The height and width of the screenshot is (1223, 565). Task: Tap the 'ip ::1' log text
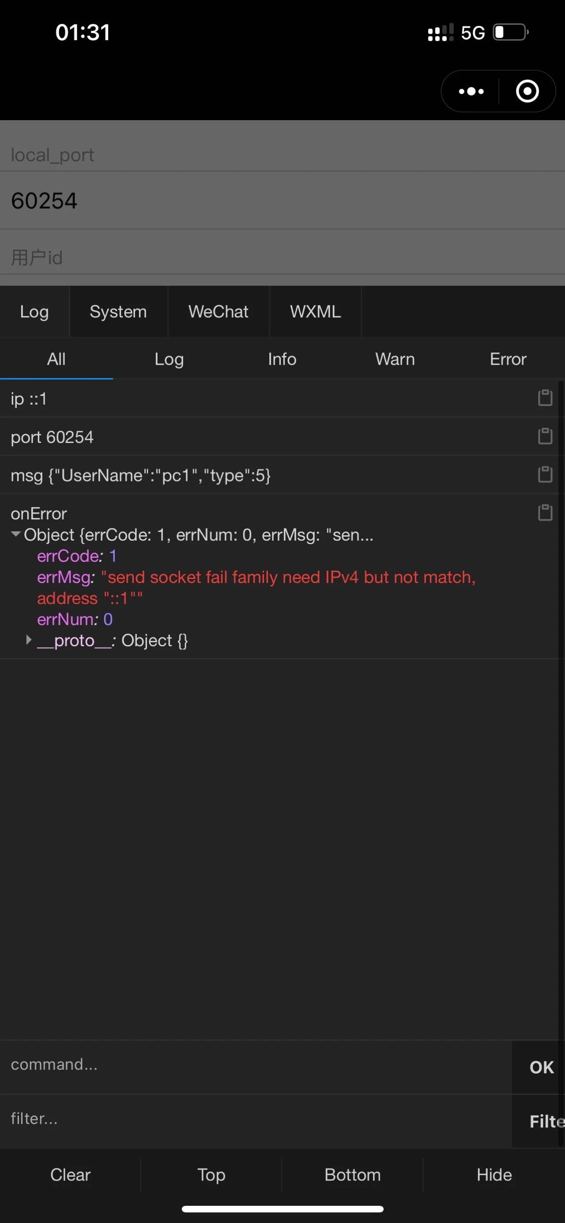[28, 399]
